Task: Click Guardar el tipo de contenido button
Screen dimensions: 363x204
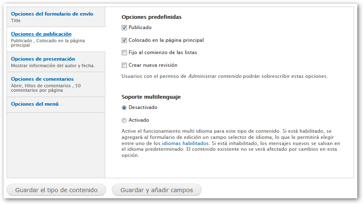Action: click(56, 190)
